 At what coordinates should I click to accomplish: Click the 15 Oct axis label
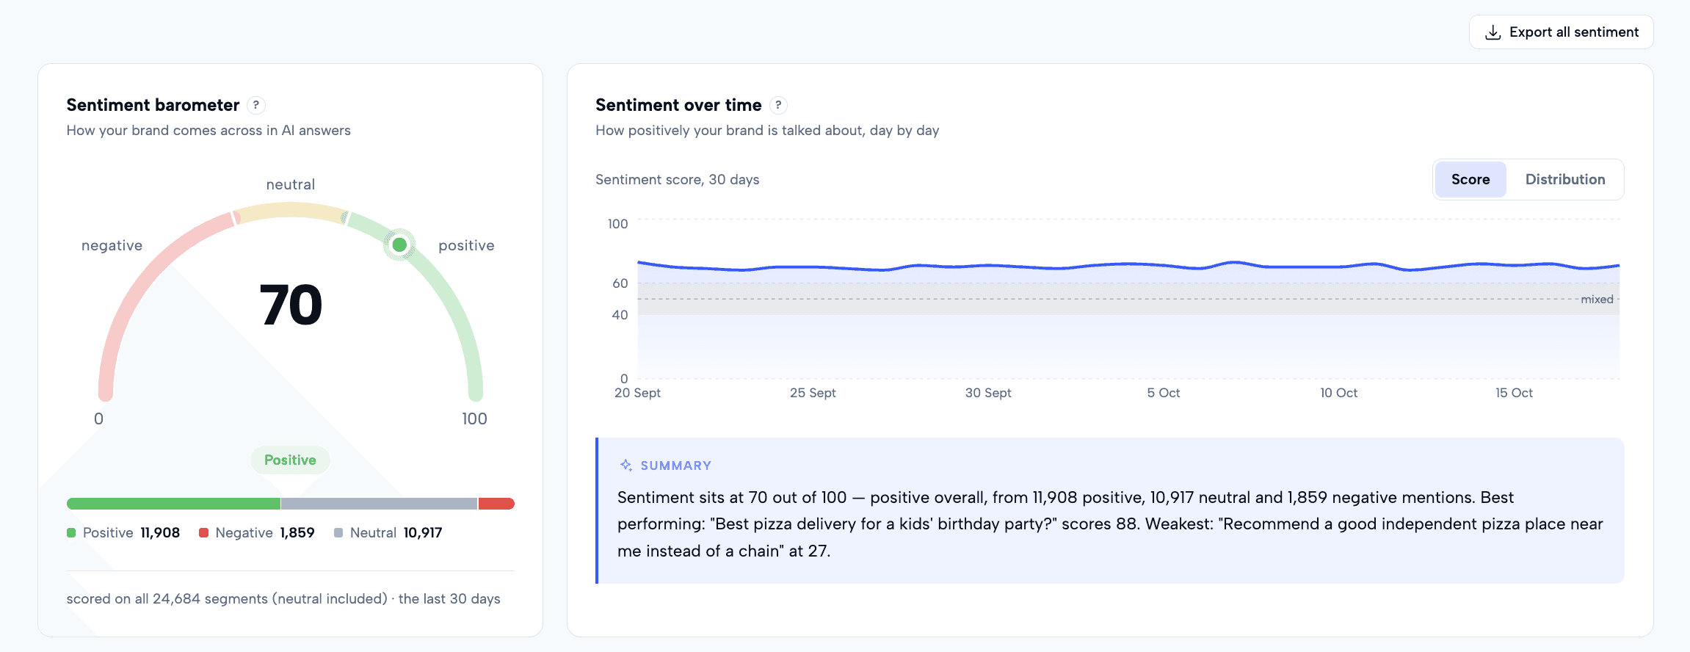point(1514,393)
